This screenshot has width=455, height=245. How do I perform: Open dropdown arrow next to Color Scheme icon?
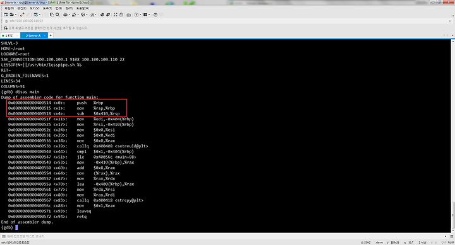click(x=78, y=14)
